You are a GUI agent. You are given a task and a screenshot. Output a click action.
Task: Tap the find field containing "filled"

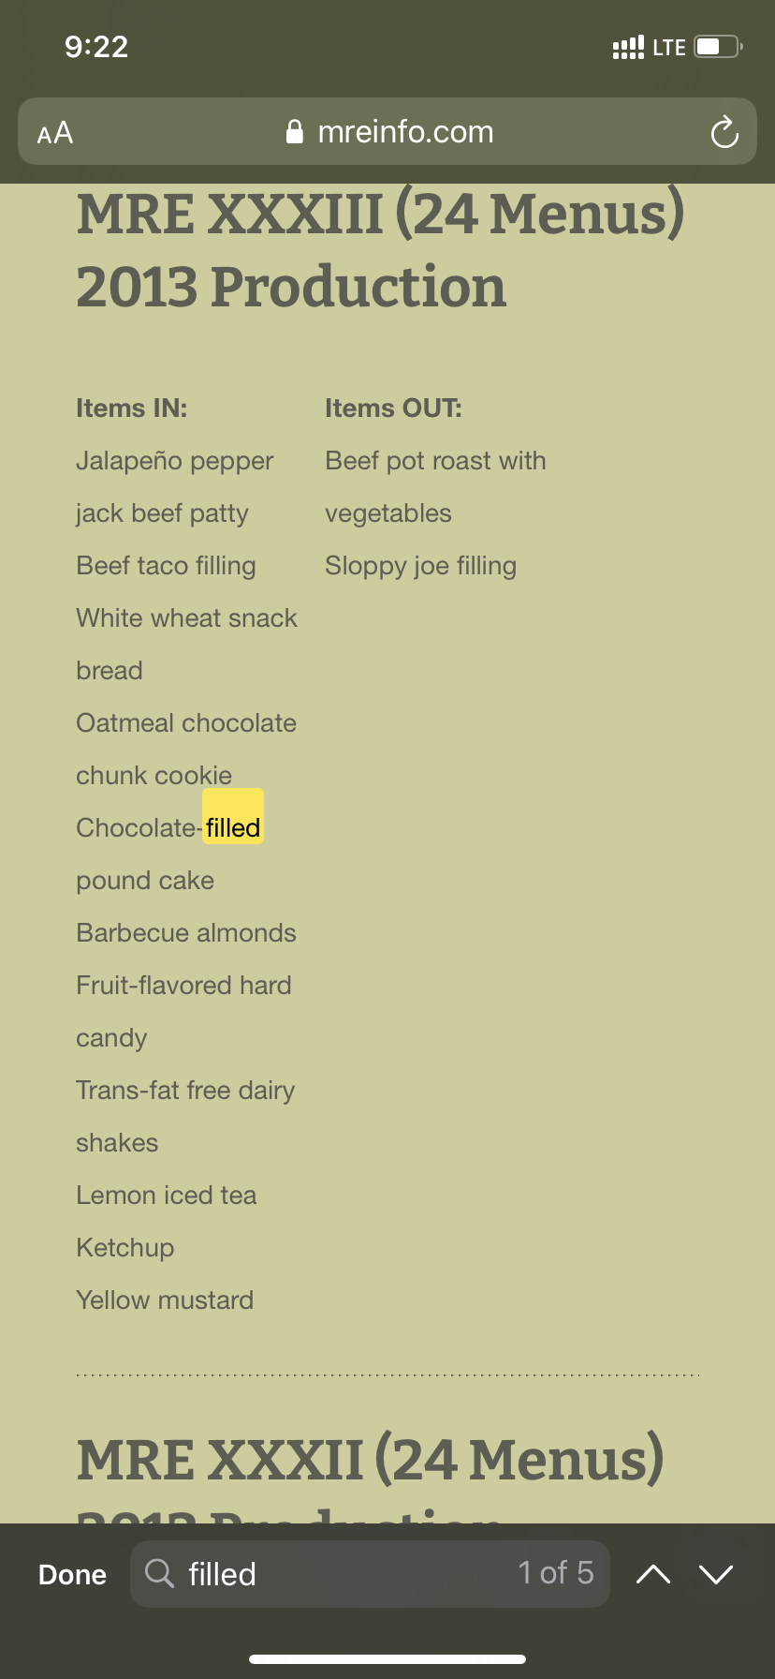point(337,1573)
